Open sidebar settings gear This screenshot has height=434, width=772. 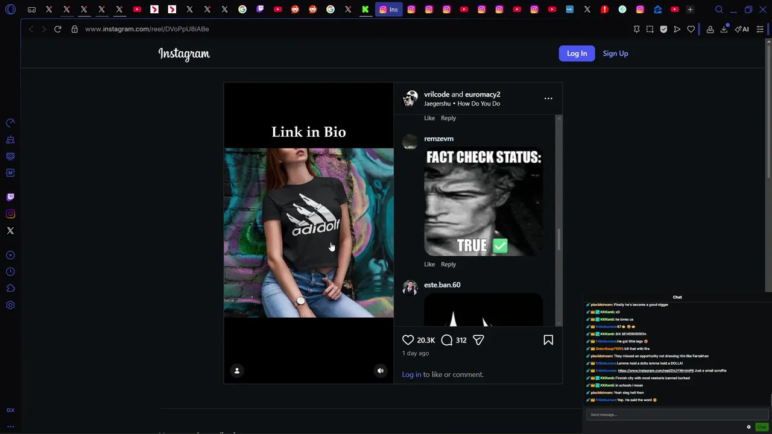point(10,305)
